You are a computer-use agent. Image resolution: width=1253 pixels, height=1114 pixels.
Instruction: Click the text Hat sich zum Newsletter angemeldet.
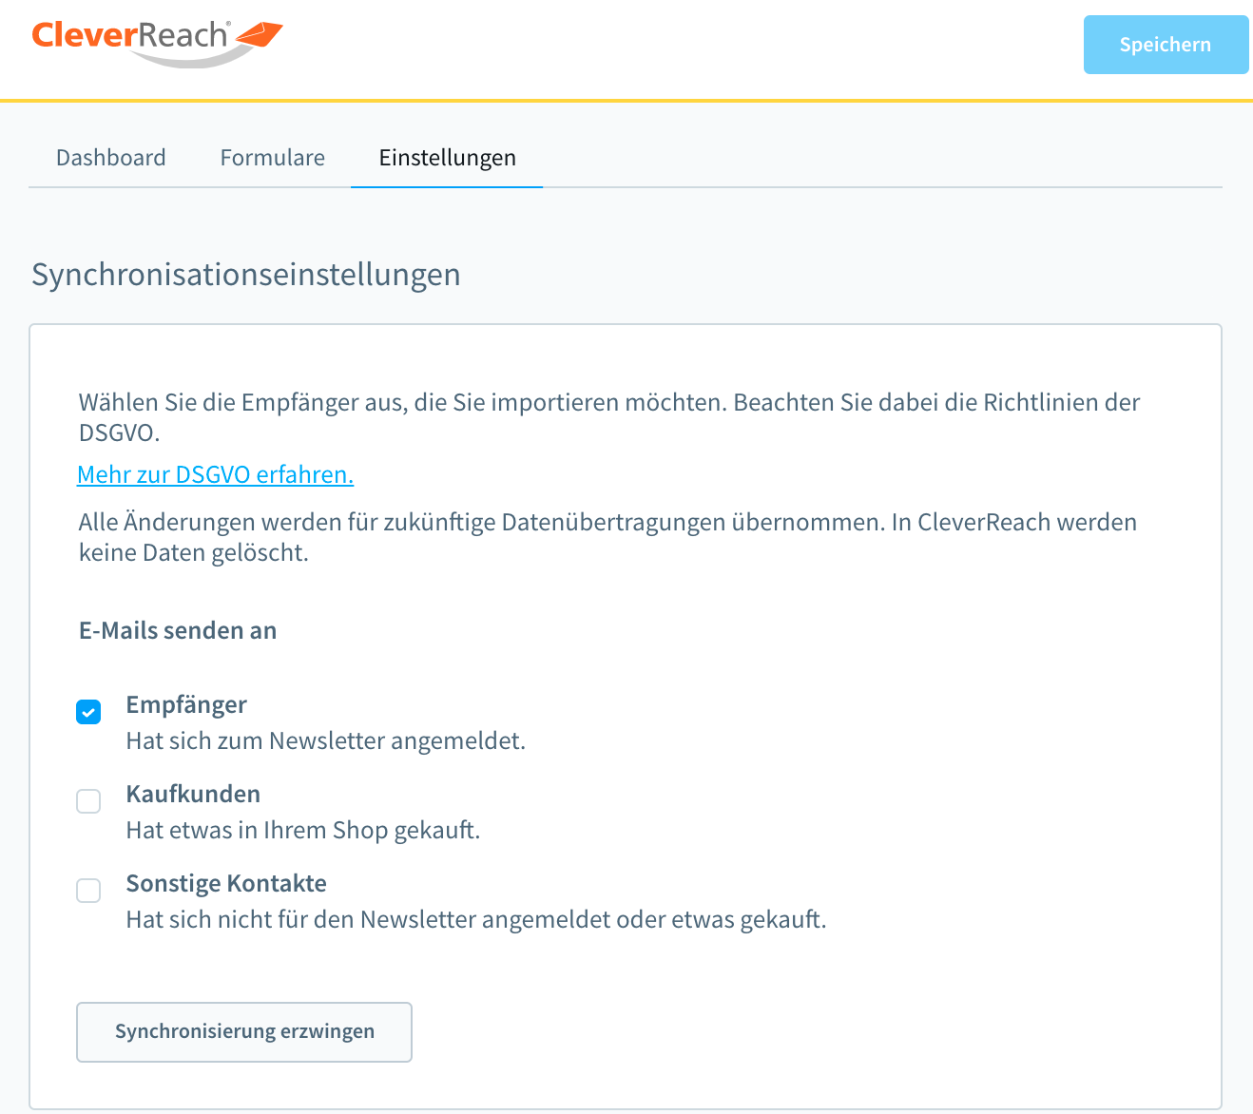326,740
